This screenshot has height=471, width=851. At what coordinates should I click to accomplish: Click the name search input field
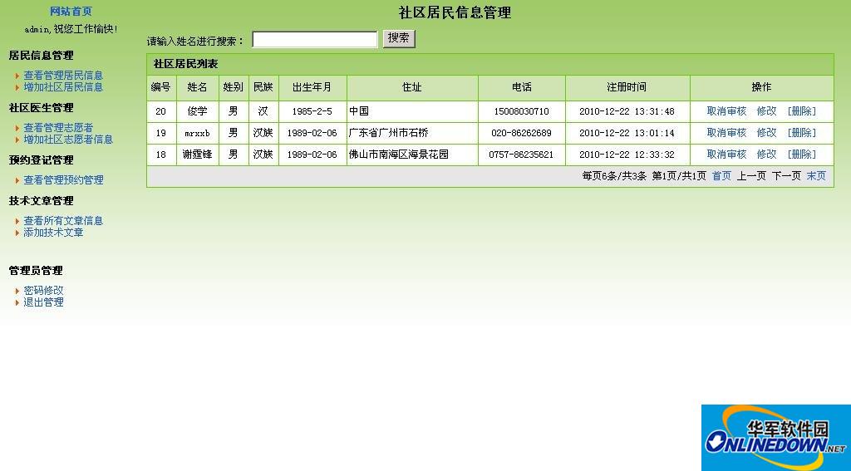click(x=315, y=39)
